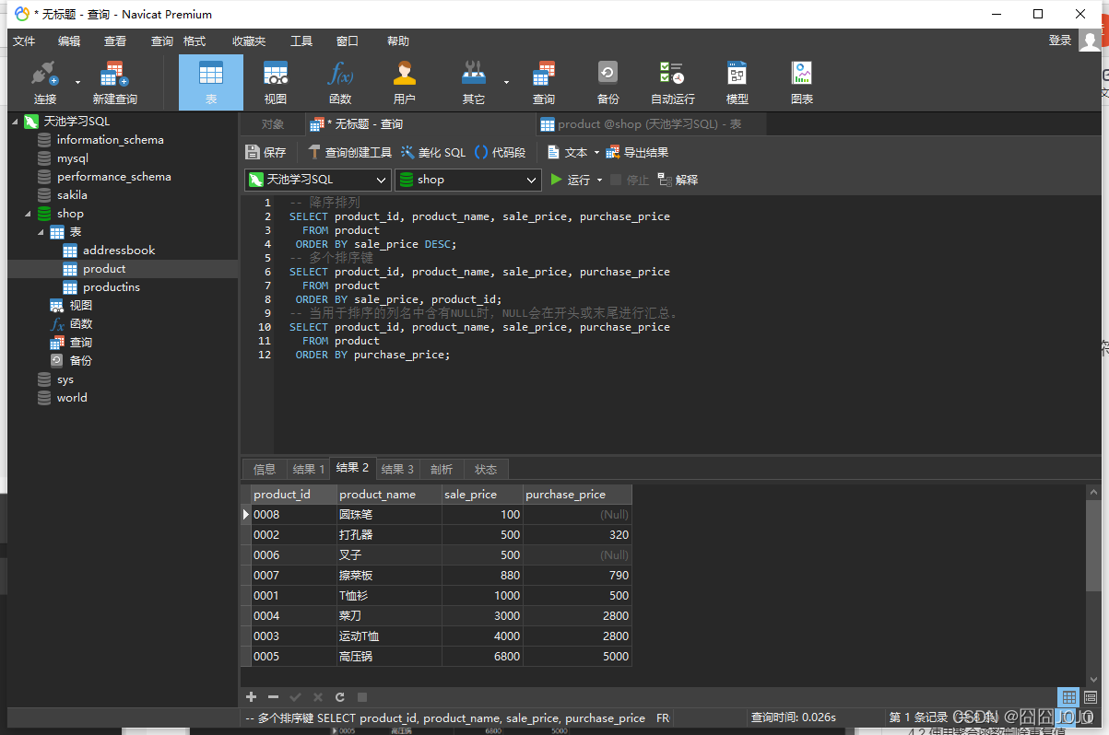Select the productins table in tree
Viewport: 1109px width, 735px height.
point(112,287)
